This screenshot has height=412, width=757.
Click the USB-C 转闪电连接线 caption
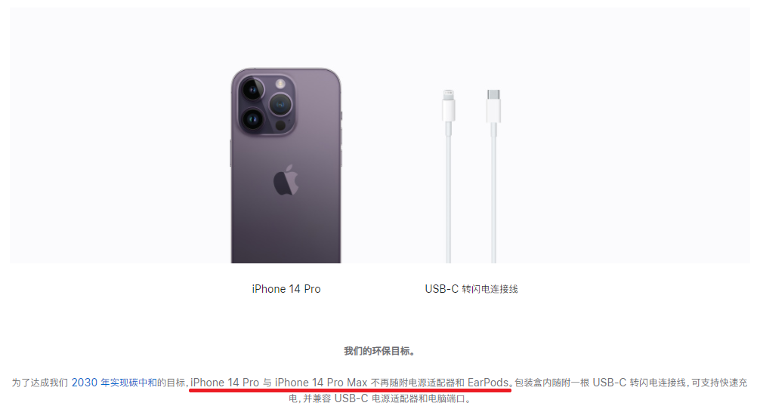471,289
